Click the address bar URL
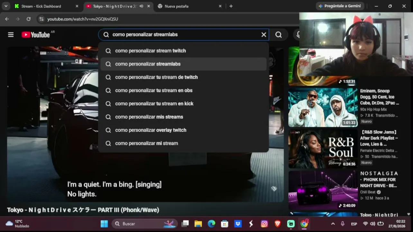Viewport: 413px width, 232px height. pyautogui.click(x=83, y=19)
